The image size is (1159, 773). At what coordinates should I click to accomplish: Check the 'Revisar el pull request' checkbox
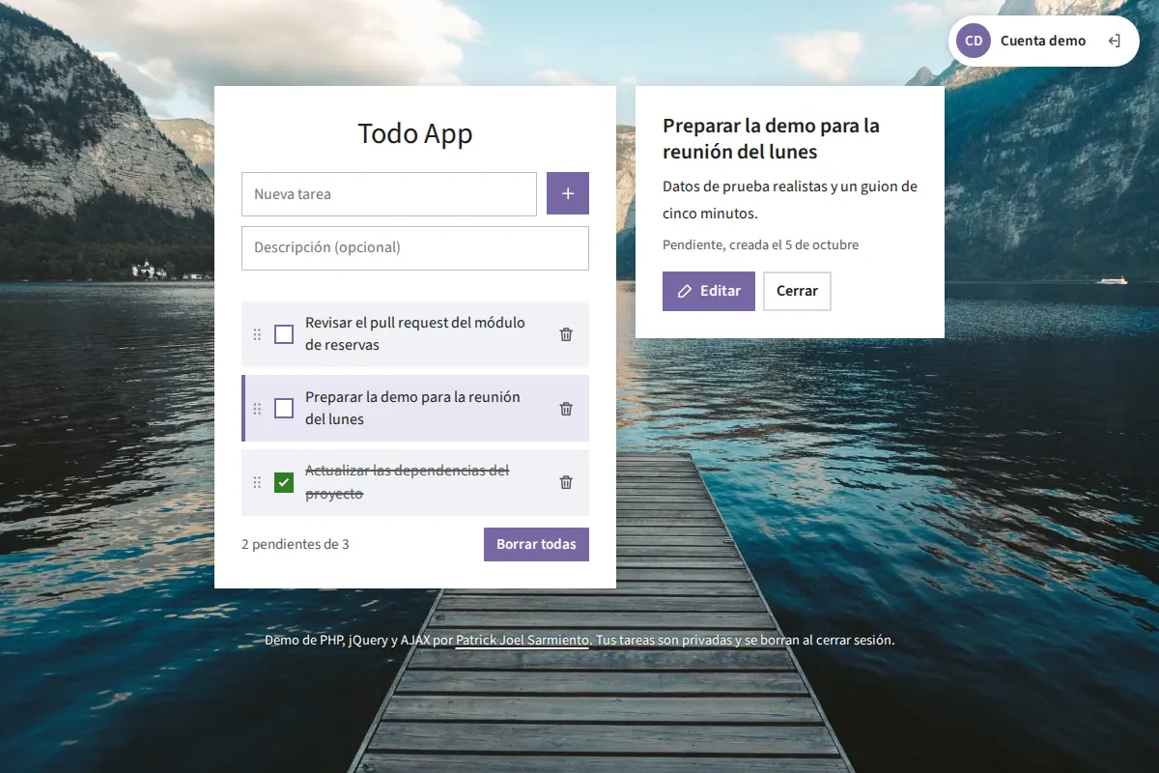click(x=284, y=334)
